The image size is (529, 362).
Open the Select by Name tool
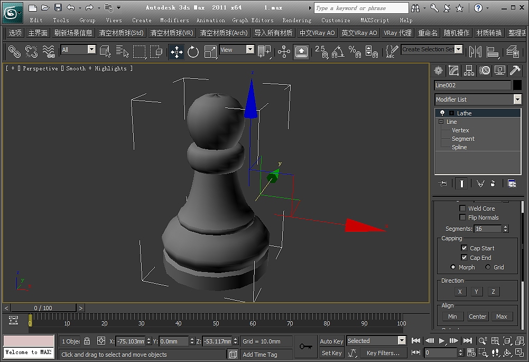[122, 52]
